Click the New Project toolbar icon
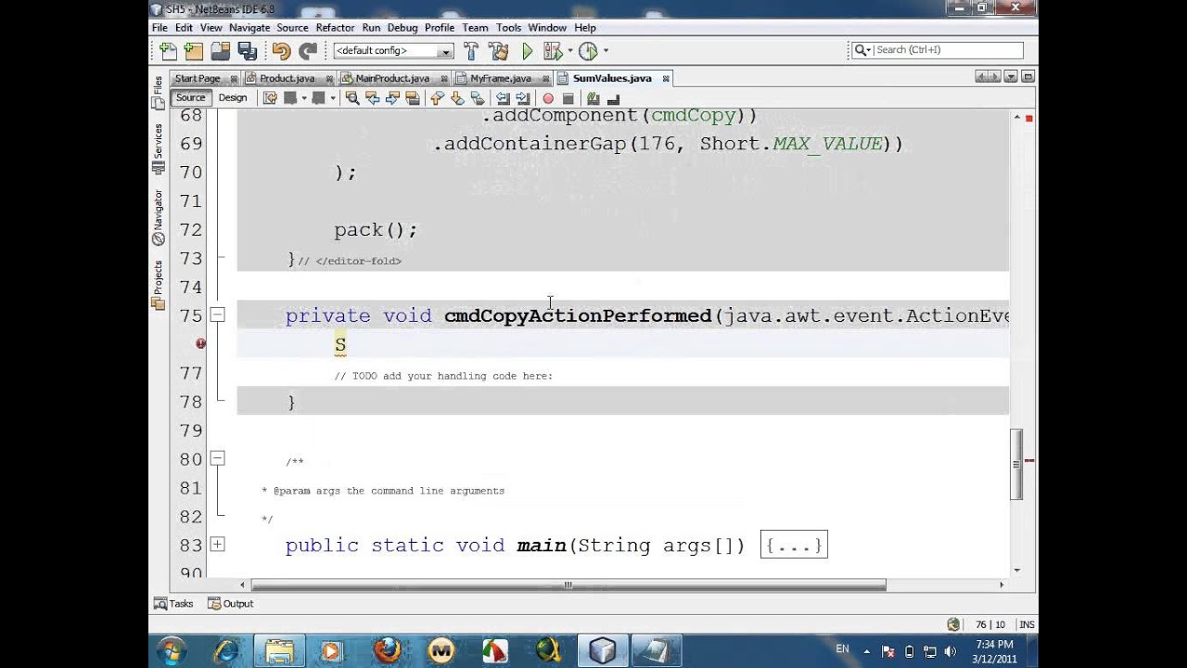This screenshot has height=668, width=1187. pos(193,51)
